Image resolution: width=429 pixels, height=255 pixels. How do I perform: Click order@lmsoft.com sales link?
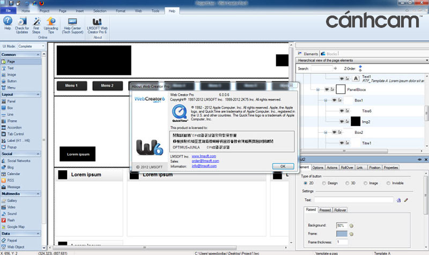point(205,161)
